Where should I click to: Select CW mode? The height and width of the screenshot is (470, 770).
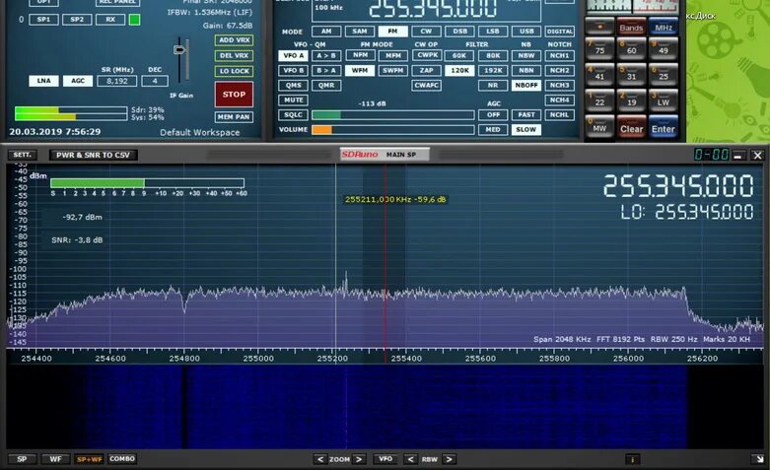[x=426, y=31]
